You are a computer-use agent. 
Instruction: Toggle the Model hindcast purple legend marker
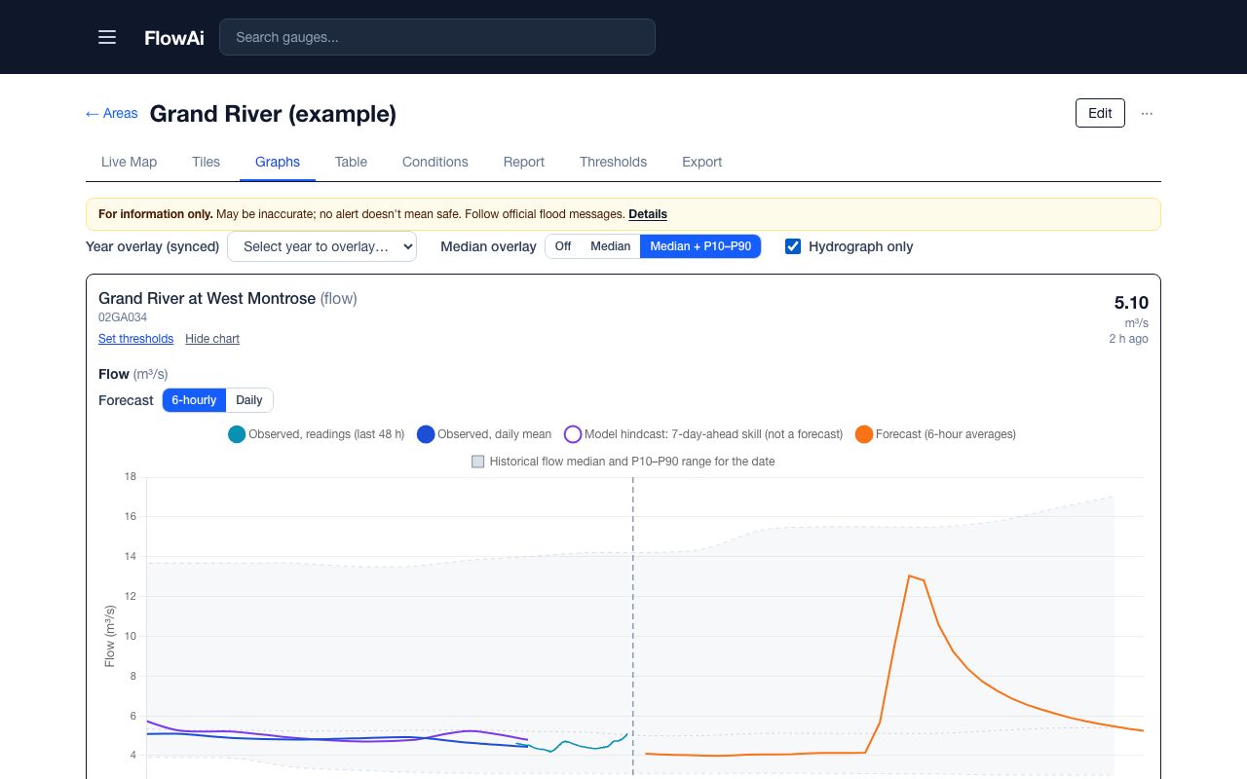tap(573, 434)
